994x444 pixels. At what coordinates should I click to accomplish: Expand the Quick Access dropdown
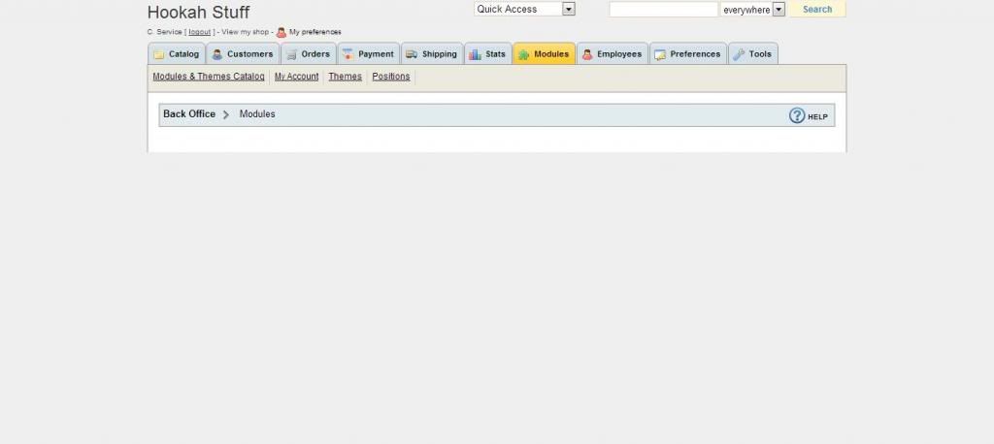[x=569, y=9]
